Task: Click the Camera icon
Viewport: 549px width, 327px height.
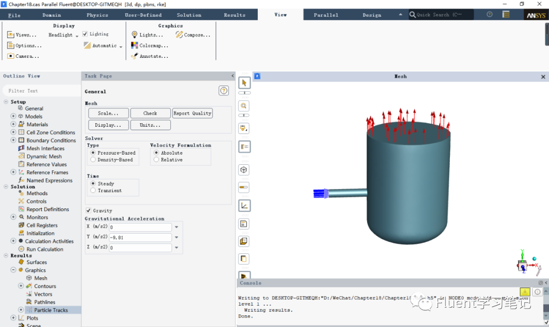Action: 11,56
